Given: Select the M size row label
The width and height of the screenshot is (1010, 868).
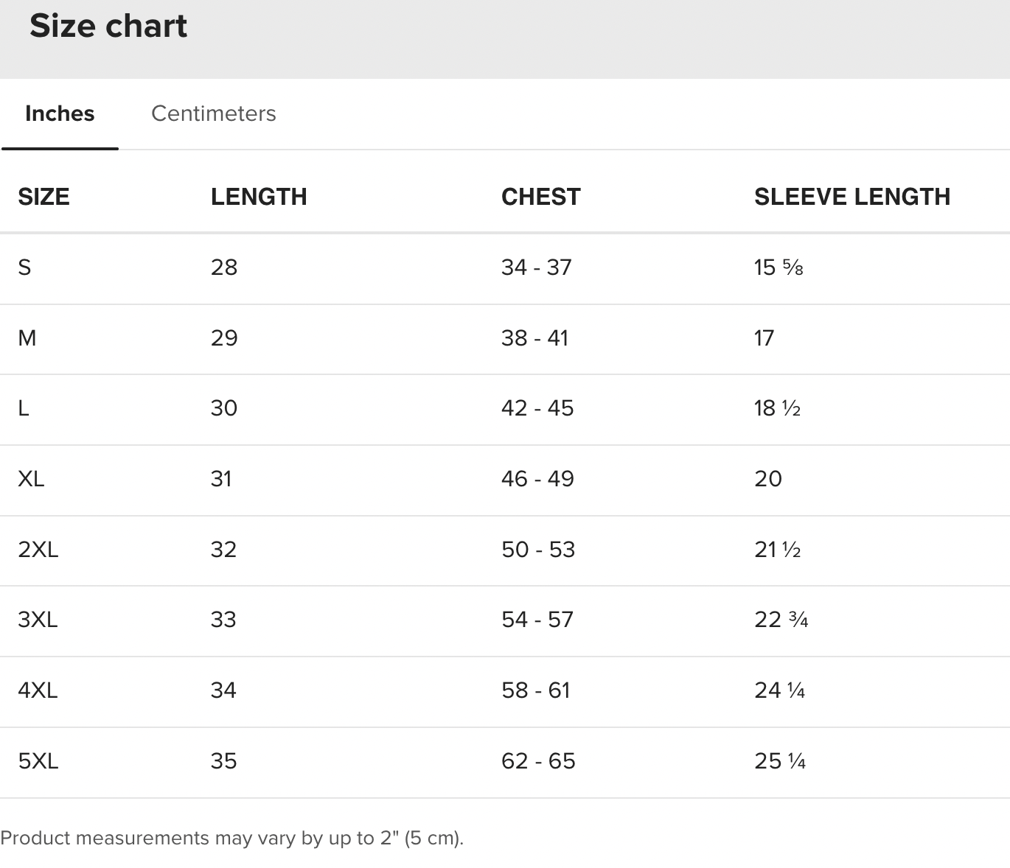Looking at the screenshot, I should 27,338.
